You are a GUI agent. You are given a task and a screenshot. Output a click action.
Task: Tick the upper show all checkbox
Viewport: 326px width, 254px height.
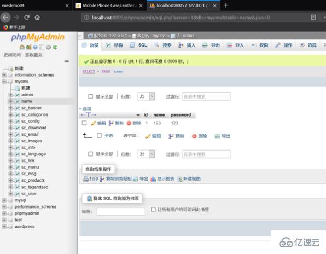(x=90, y=96)
